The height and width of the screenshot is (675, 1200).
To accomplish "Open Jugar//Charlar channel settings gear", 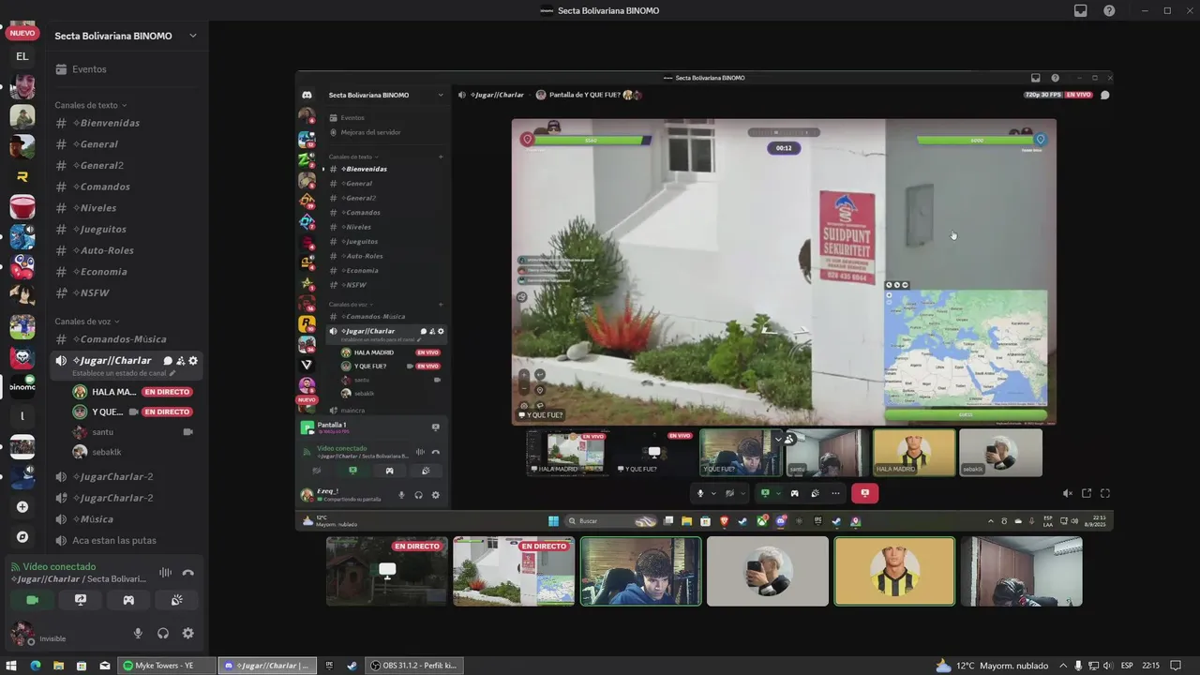I will tap(193, 361).
